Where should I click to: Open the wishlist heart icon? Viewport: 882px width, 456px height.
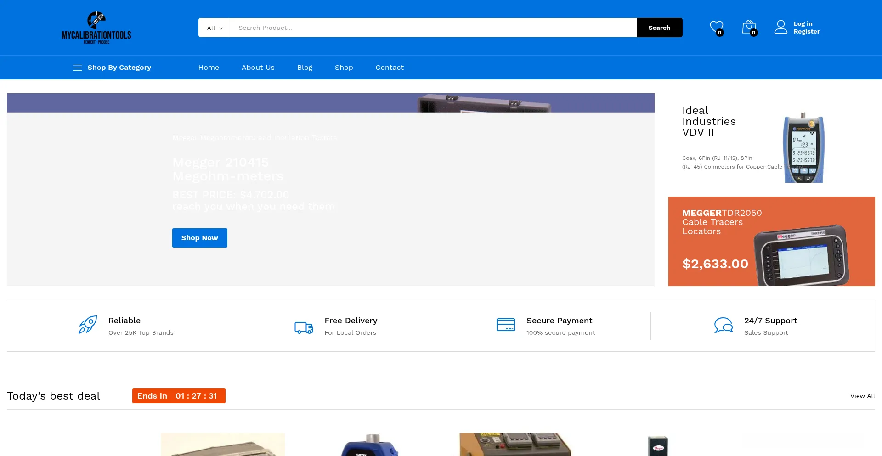point(716,28)
